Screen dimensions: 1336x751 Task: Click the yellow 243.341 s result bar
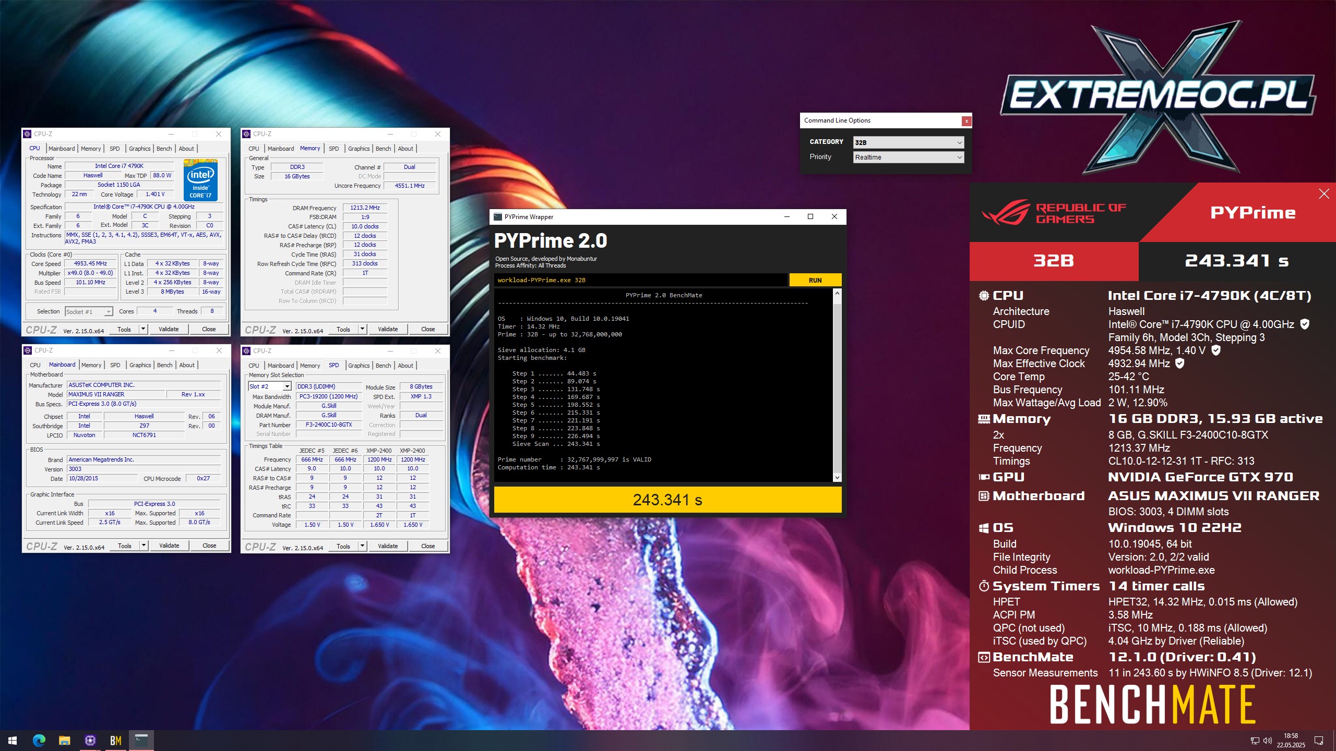pos(667,500)
